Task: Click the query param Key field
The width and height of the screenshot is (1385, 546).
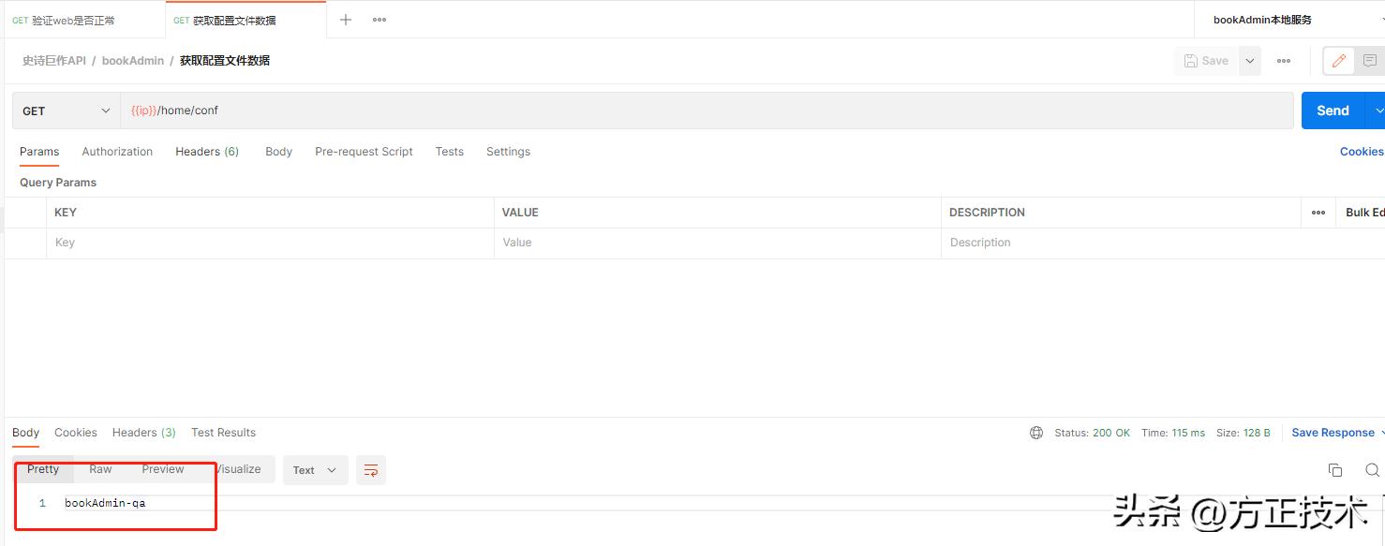Action: [270, 243]
